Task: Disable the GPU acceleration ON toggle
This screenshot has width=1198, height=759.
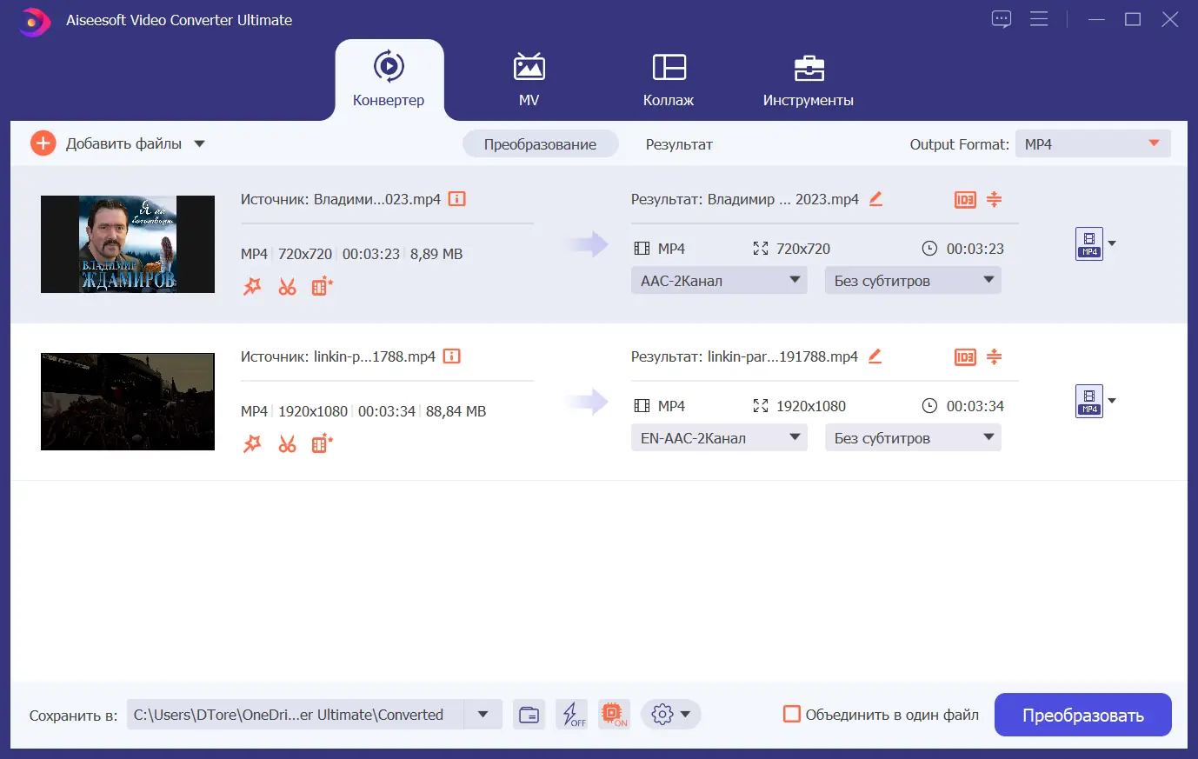Action: pyautogui.click(x=614, y=714)
